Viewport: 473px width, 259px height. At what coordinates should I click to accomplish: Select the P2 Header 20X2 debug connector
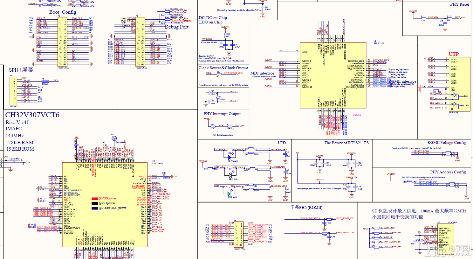click(x=141, y=42)
